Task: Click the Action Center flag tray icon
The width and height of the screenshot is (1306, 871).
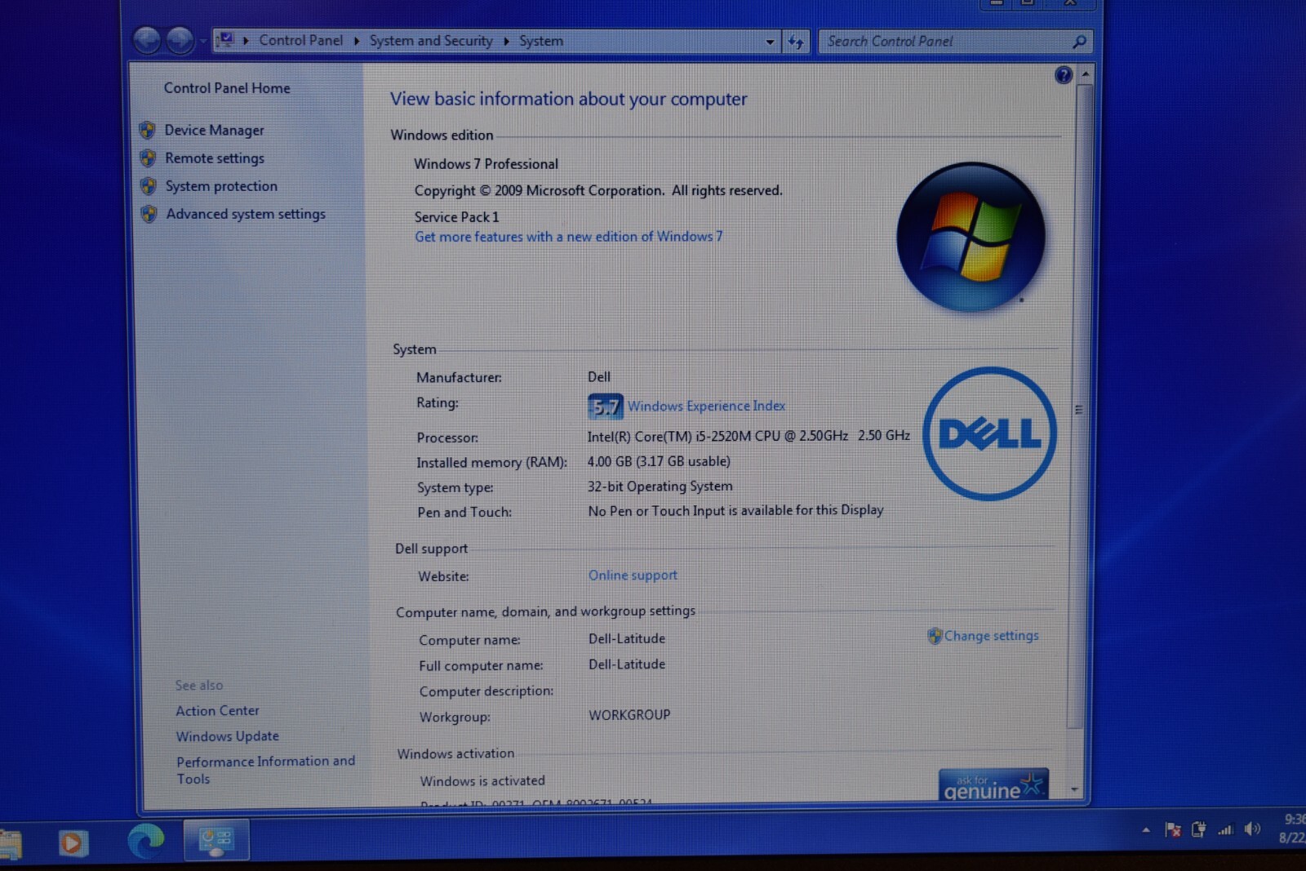Action: [x=1173, y=830]
